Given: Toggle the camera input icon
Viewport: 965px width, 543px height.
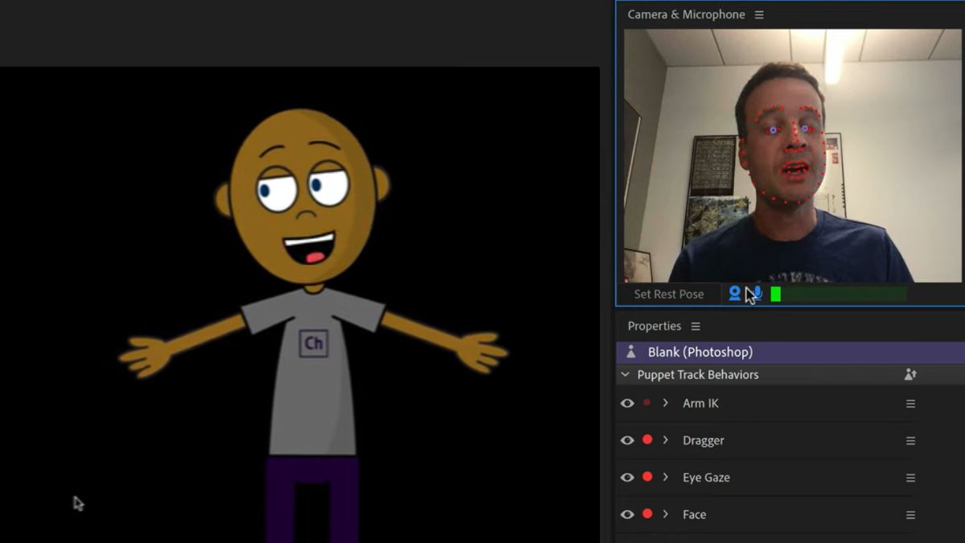Looking at the screenshot, I should coord(734,294).
